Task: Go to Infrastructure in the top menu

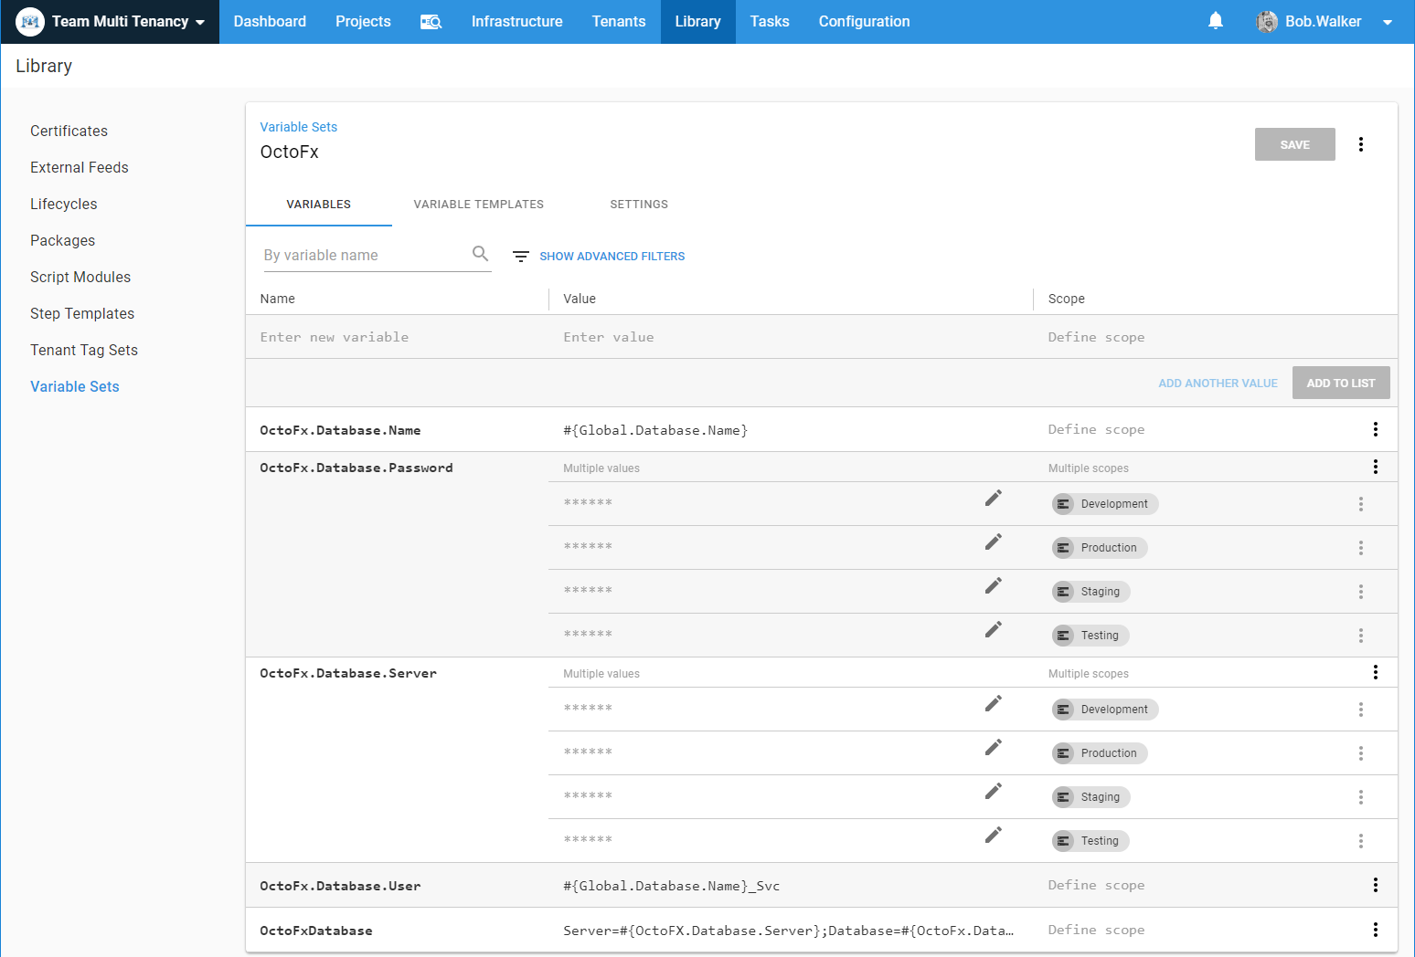Action: [x=516, y=22]
